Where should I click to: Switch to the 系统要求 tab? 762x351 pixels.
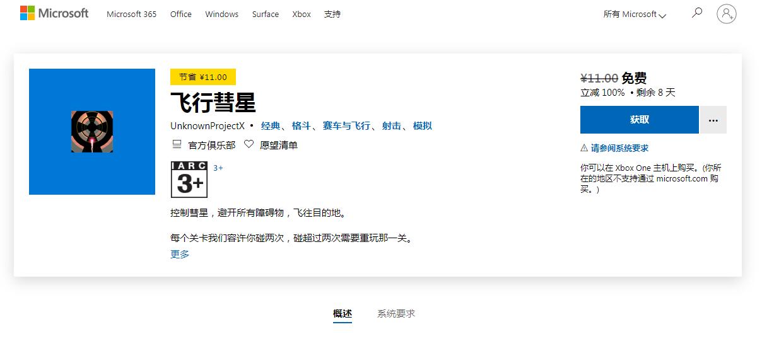[396, 313]
